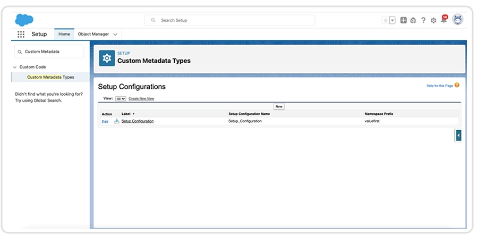
Task: View notifications bell with 14 badge
Action: pyautogui.click(x=443, y=20)
